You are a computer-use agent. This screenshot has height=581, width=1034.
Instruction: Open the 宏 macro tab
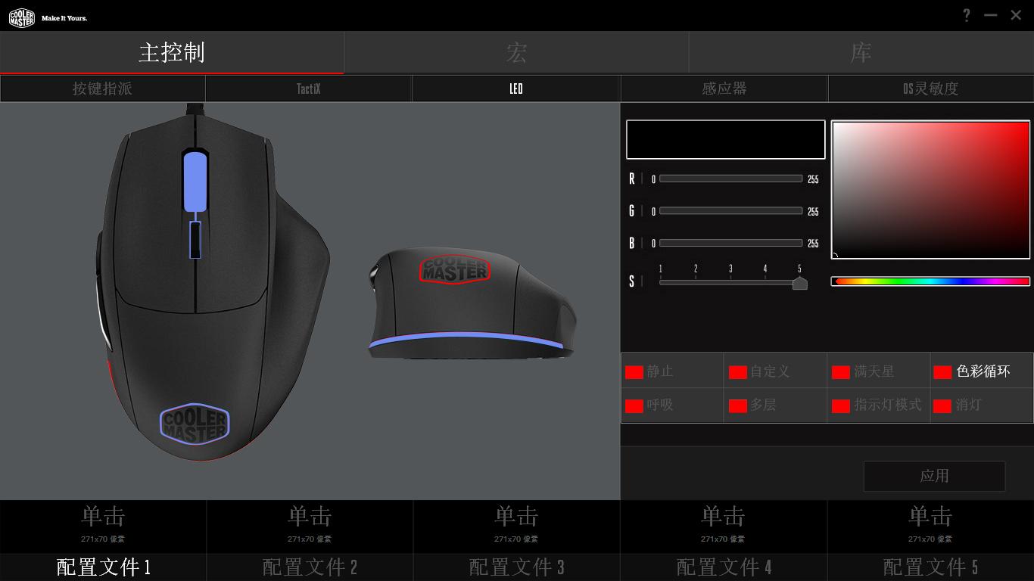coord(516,52)
